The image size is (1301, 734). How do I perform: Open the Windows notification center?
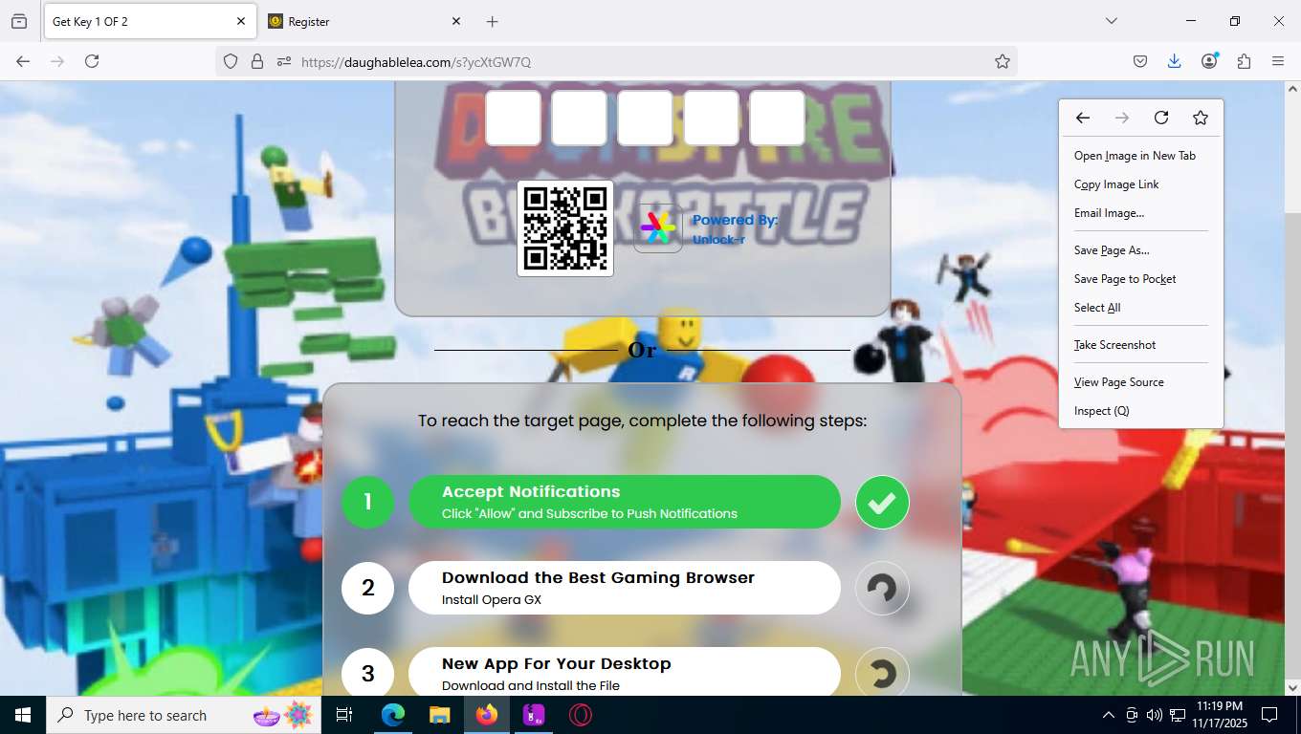1269,715
